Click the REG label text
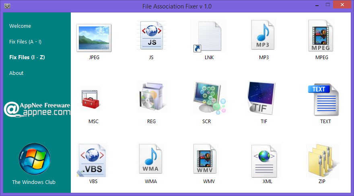The image size is (354, 196). [x=151, y=122]
